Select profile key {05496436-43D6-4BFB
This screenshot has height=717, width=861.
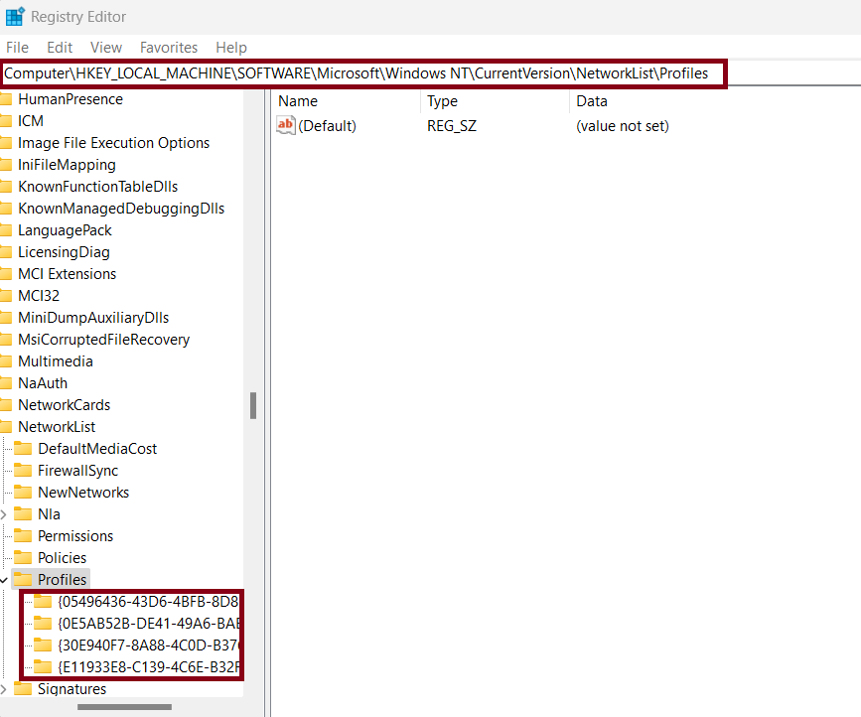pos(148,602)
